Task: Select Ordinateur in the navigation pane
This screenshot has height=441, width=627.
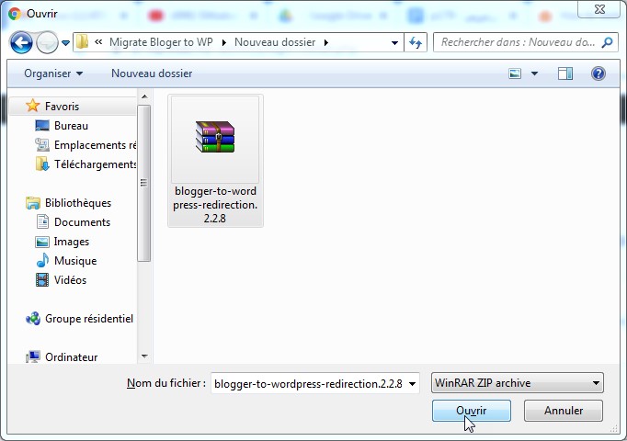Action: pyautogui.click(x=71, y=356)
